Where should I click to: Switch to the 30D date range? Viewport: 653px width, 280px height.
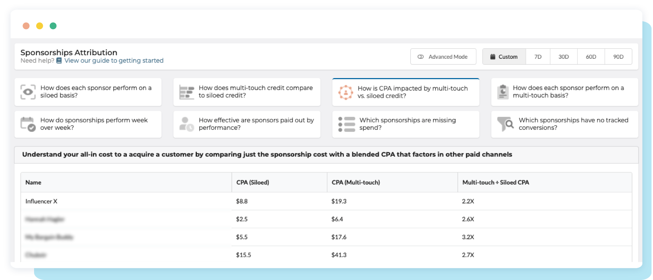(564, 57)
